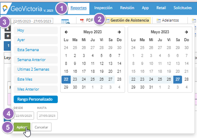Click the HASTA date input field
The width and height of the screenshot is (197, 138).
pyautogui.click(x=47, y=116)
